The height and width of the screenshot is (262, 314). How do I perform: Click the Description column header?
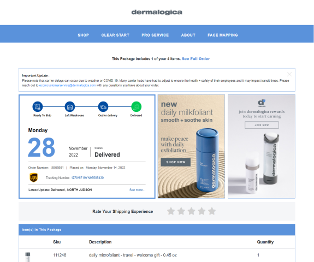click(100, 242)
